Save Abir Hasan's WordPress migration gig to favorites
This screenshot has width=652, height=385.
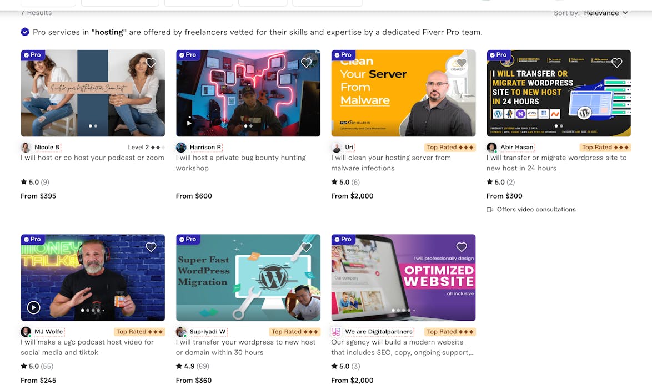pyautogui.click(x=616, y=63)
